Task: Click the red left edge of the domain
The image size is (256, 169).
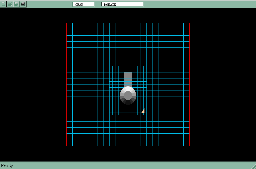Action: click(x=67, y=84)
